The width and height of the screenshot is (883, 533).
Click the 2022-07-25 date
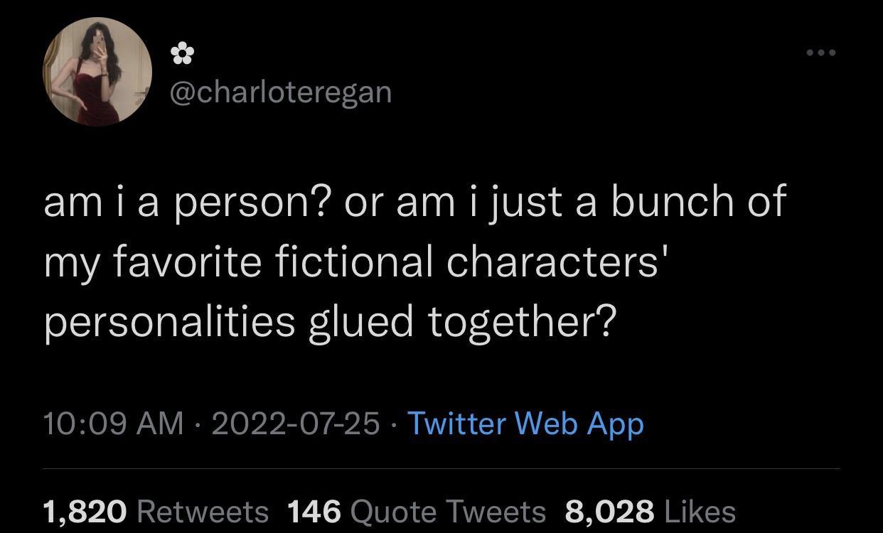click(295, 424)
